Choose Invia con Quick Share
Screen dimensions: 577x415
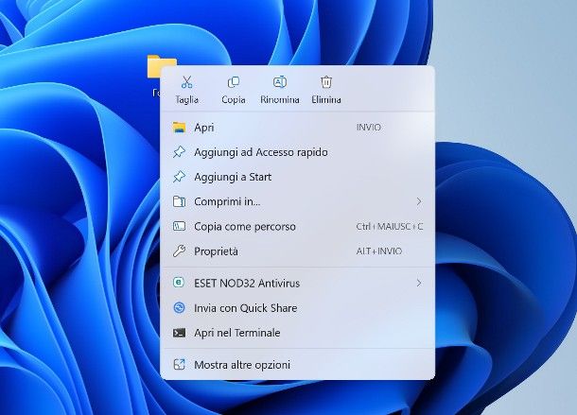click(x=298, y=308)
